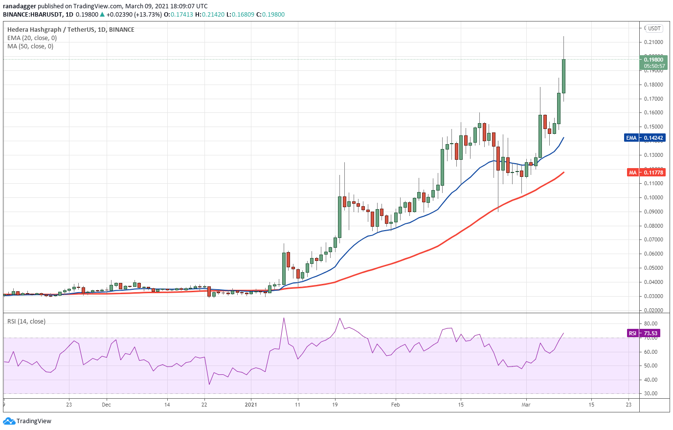Image resolution: width=673 pixels, height=430 pixels.
Task: Click the 70.00 RSI axis level
Action: tap(651, 338)
